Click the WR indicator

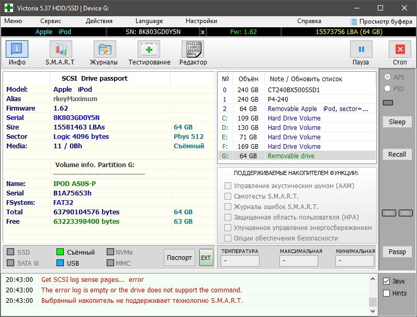pyautogui.click(x=389, y=213)
